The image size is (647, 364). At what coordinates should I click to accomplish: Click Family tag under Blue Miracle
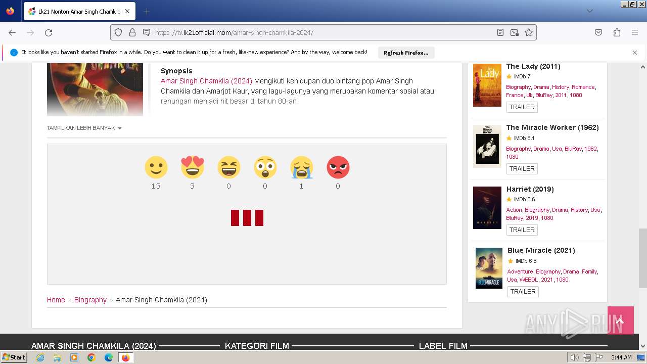pos(589,271)
